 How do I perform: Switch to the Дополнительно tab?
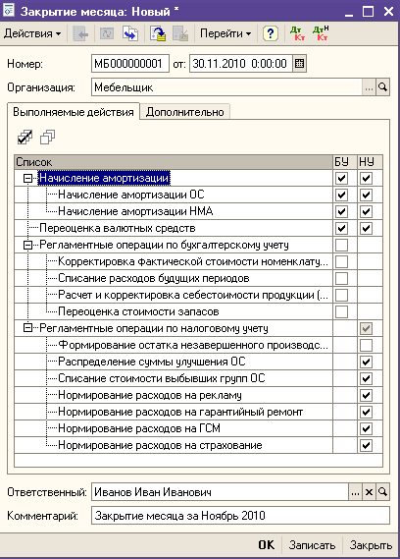click(x=184, y=112)
